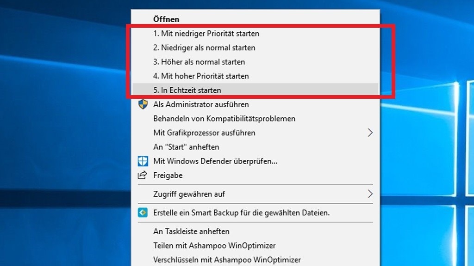Click the Zugriff gewähren auf label
Viewport: 474px width, 266px height.
(189, 194)
